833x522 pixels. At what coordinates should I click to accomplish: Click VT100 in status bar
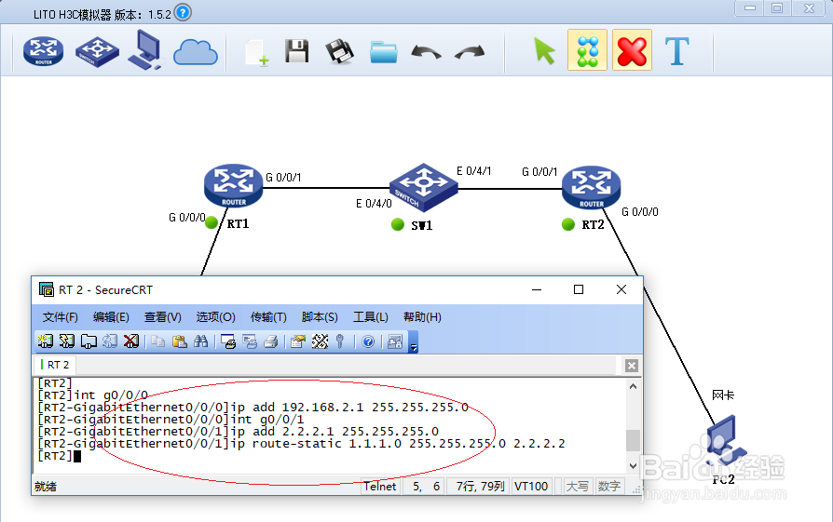click(x=531, y=486)
